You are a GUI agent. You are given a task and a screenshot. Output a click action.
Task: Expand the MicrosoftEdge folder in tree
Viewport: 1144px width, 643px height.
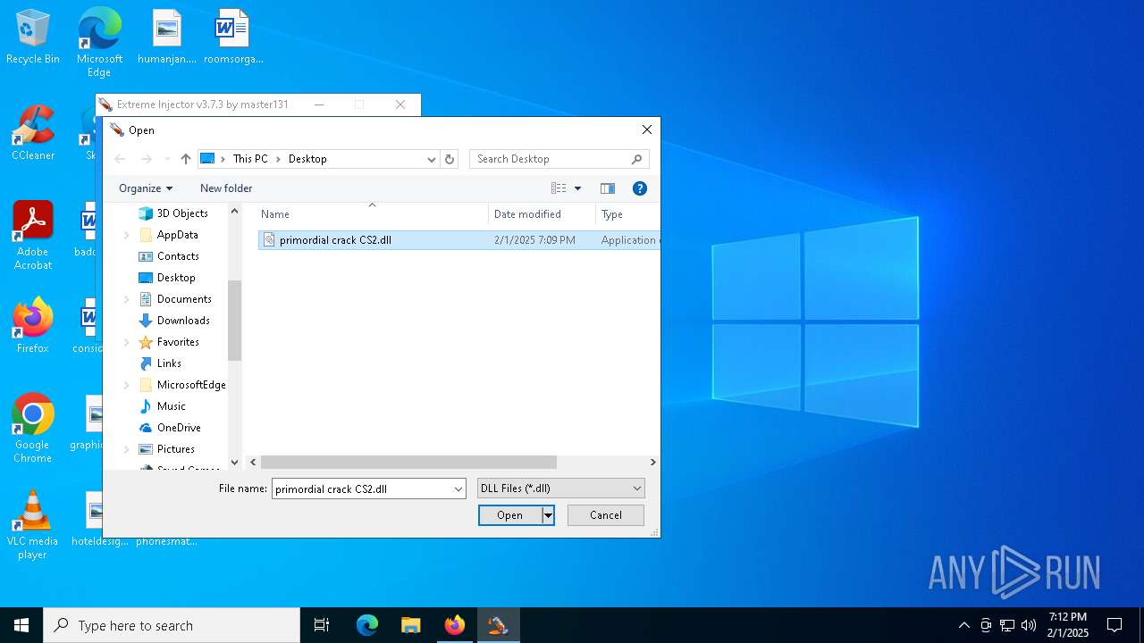pos(126,385)
